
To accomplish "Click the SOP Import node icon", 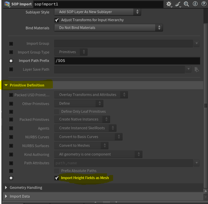I will (x=7, y=4).
